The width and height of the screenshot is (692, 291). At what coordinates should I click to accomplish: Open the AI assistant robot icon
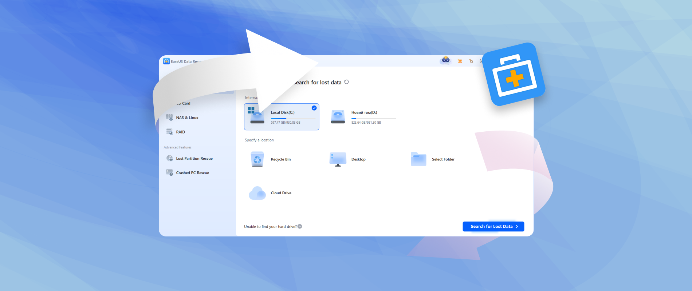(446, 60)
